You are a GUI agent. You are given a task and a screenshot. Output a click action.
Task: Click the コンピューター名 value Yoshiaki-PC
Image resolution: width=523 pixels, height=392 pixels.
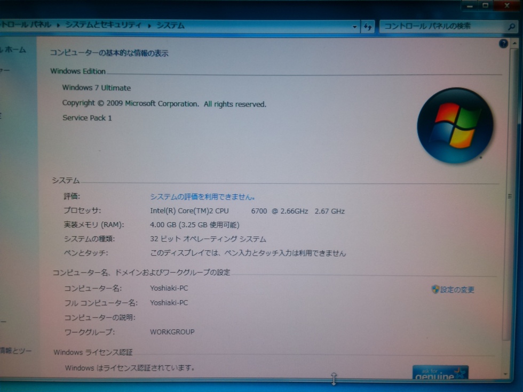point(169,288)
